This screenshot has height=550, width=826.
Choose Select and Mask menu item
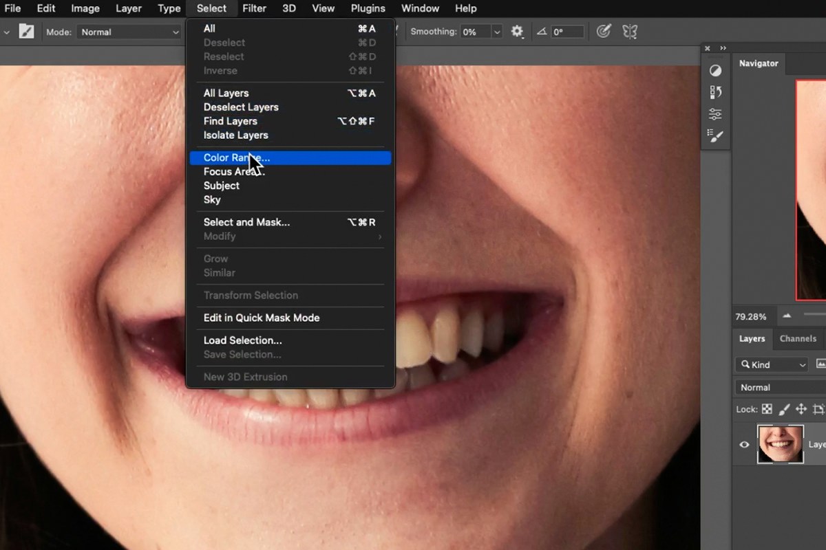click(290, 222)
